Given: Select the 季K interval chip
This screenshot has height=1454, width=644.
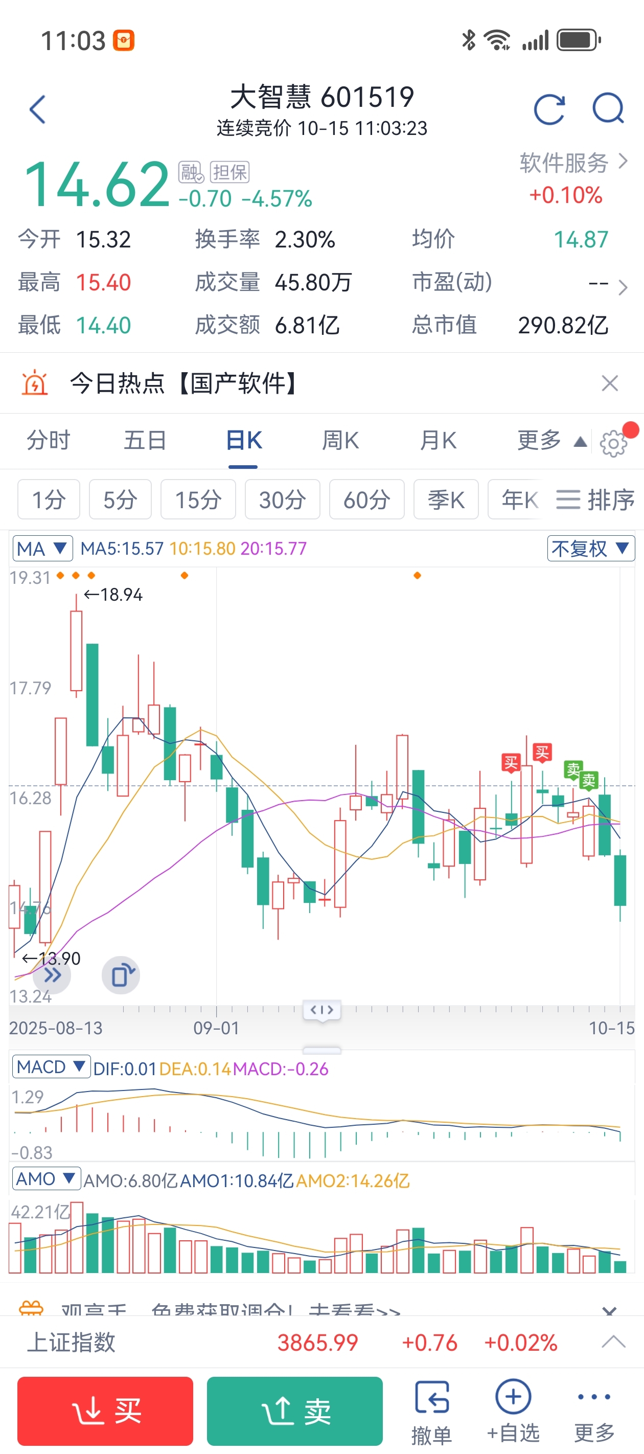Looking at the screenshot, I should [446, 499].
